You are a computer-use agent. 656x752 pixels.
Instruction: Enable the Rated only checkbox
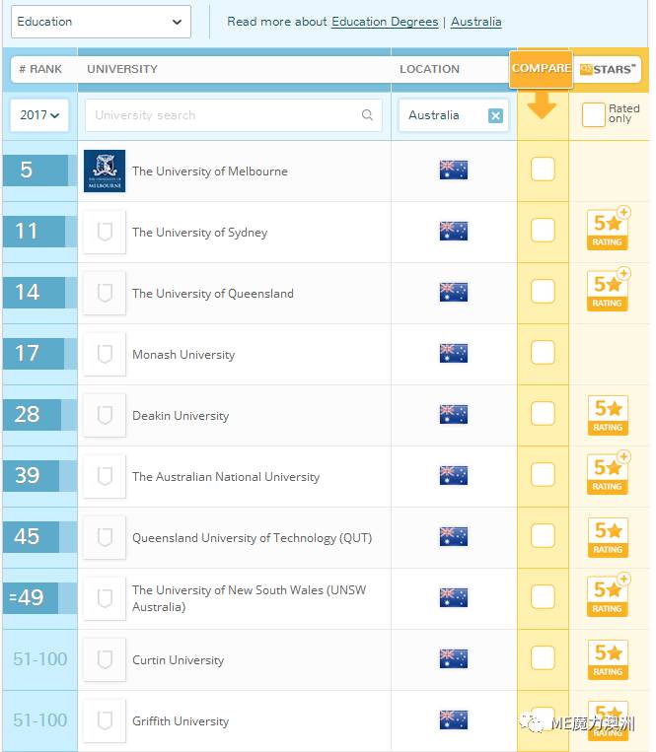(x=593, y=114)
